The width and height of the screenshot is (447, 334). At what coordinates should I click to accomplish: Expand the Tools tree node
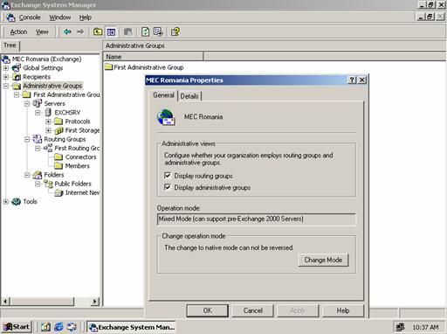pos(6,201)
